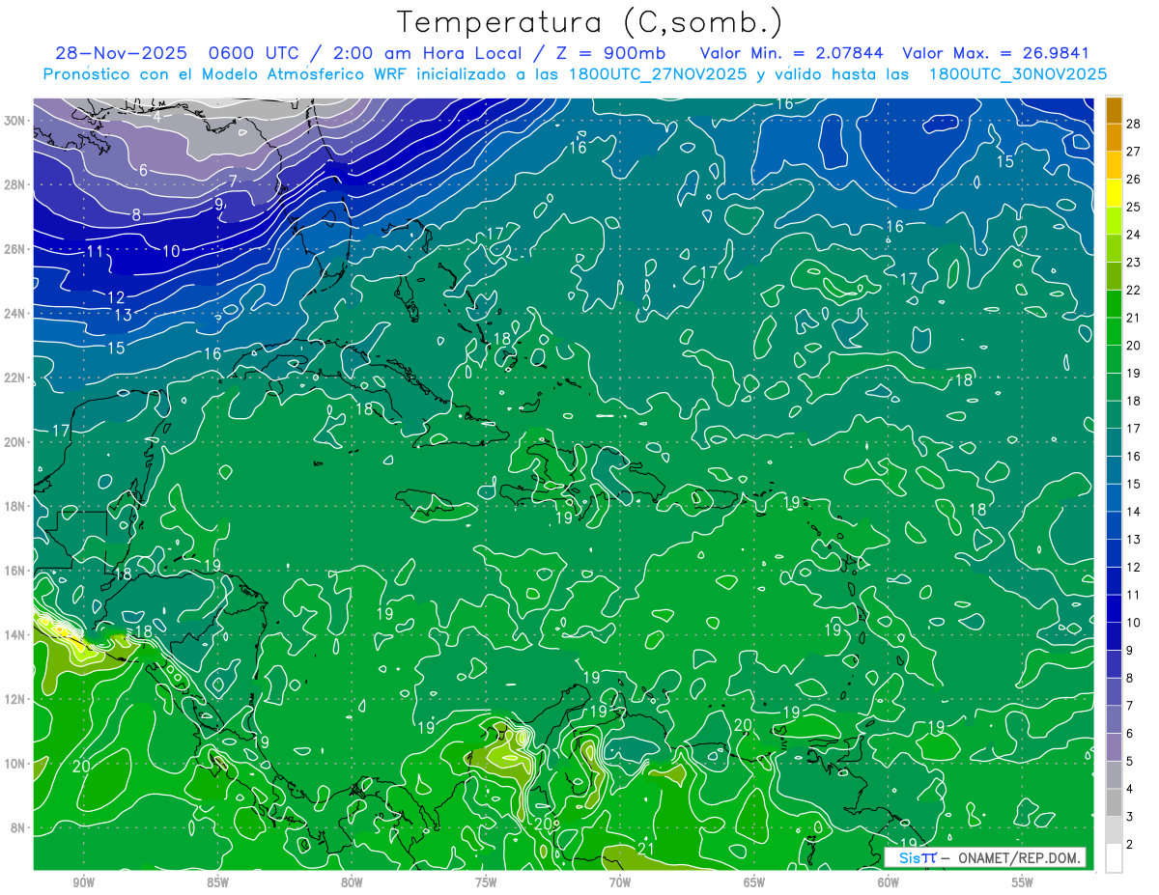Viewport: 1159px width, 895px height.
Task: Click the "80W" longitude axis label
Action: tap(352, 882)
